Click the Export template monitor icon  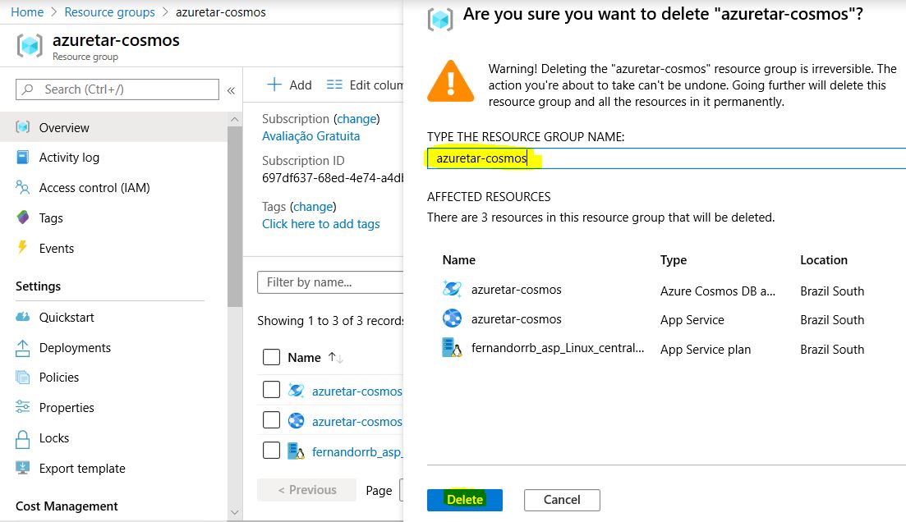point(22,468)
